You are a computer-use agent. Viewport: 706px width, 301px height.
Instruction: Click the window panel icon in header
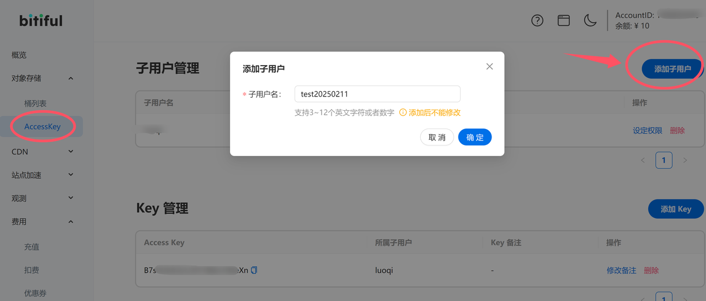click(564, 20)
